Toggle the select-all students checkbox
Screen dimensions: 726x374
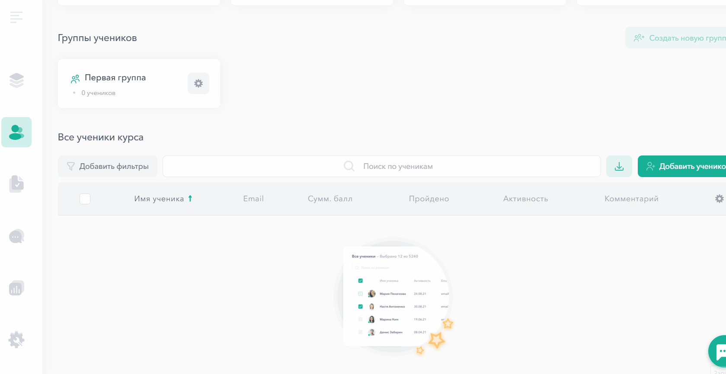point(85,199)
